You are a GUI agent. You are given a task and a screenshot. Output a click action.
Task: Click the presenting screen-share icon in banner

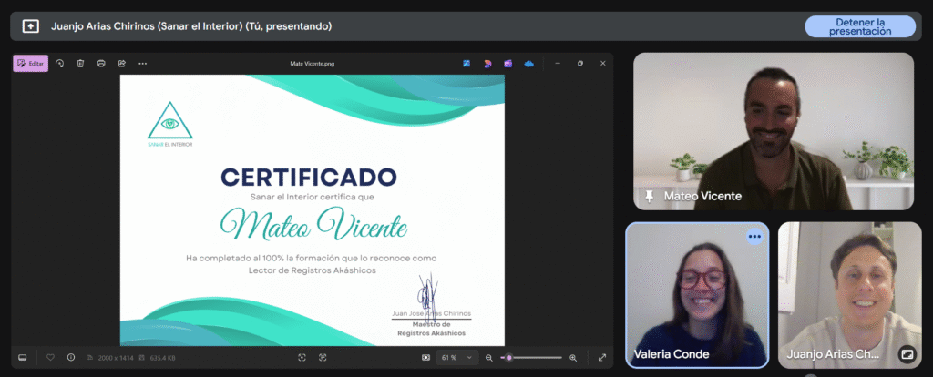pos(30,26)
